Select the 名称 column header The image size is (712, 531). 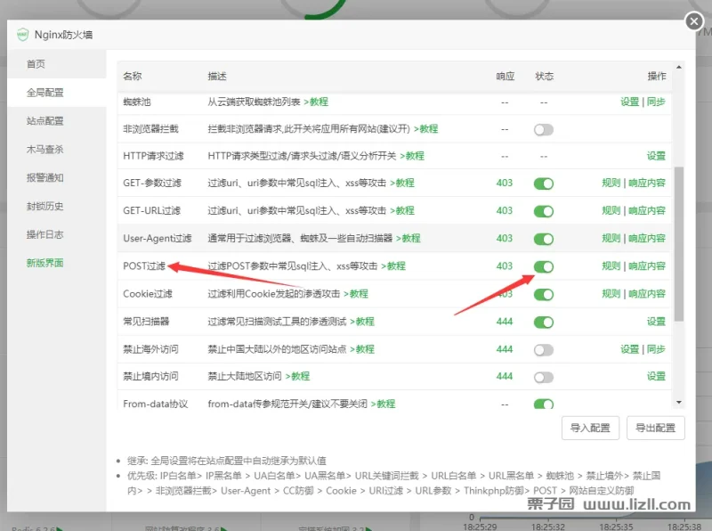pyautogui.click(x=132, y=76)
